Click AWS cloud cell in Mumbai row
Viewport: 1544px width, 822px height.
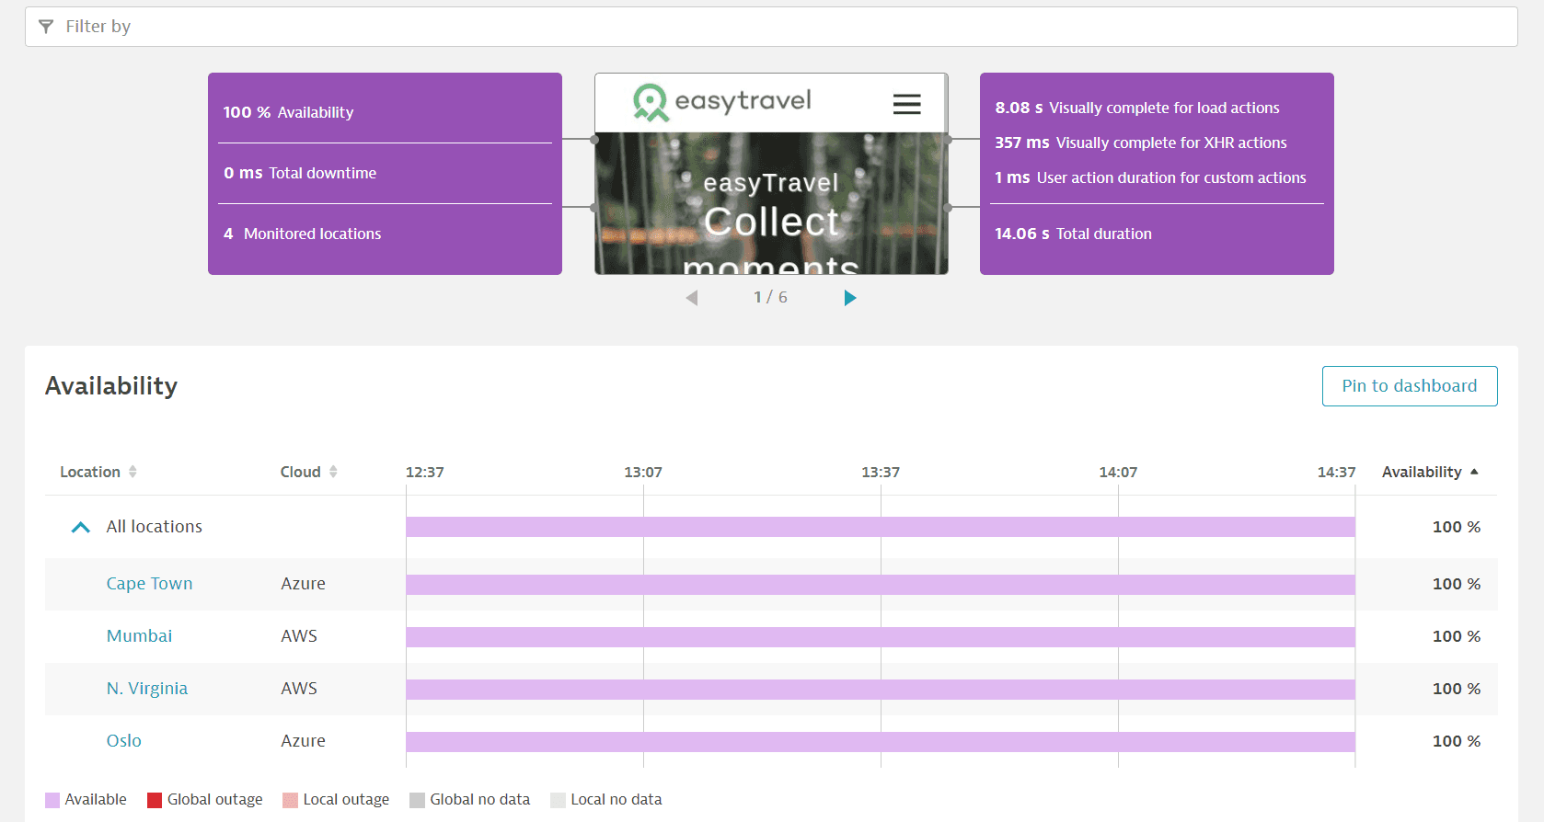(x=299, y=636)
